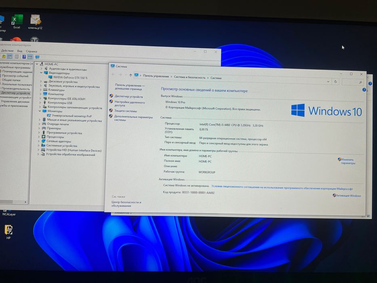Click the shield icon next to Активация Windows
The height and width of the screenshot is (283, 377).
coord(334,195)
